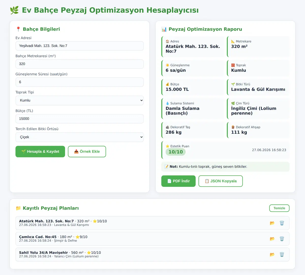Focus the Bütçe (TL) input field

coord(80,119)
